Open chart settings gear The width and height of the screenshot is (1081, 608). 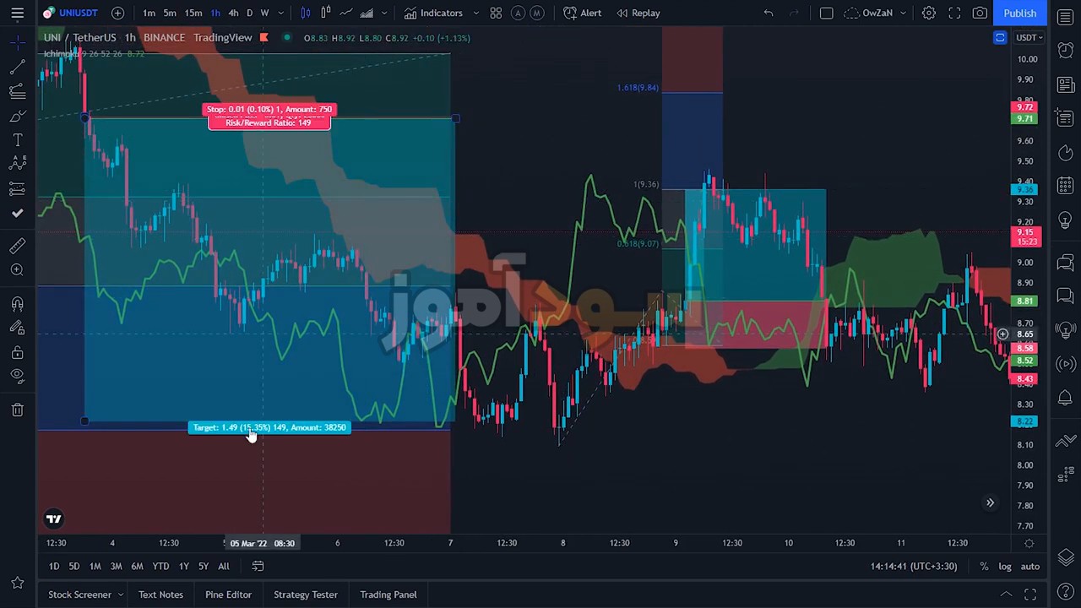928,13
